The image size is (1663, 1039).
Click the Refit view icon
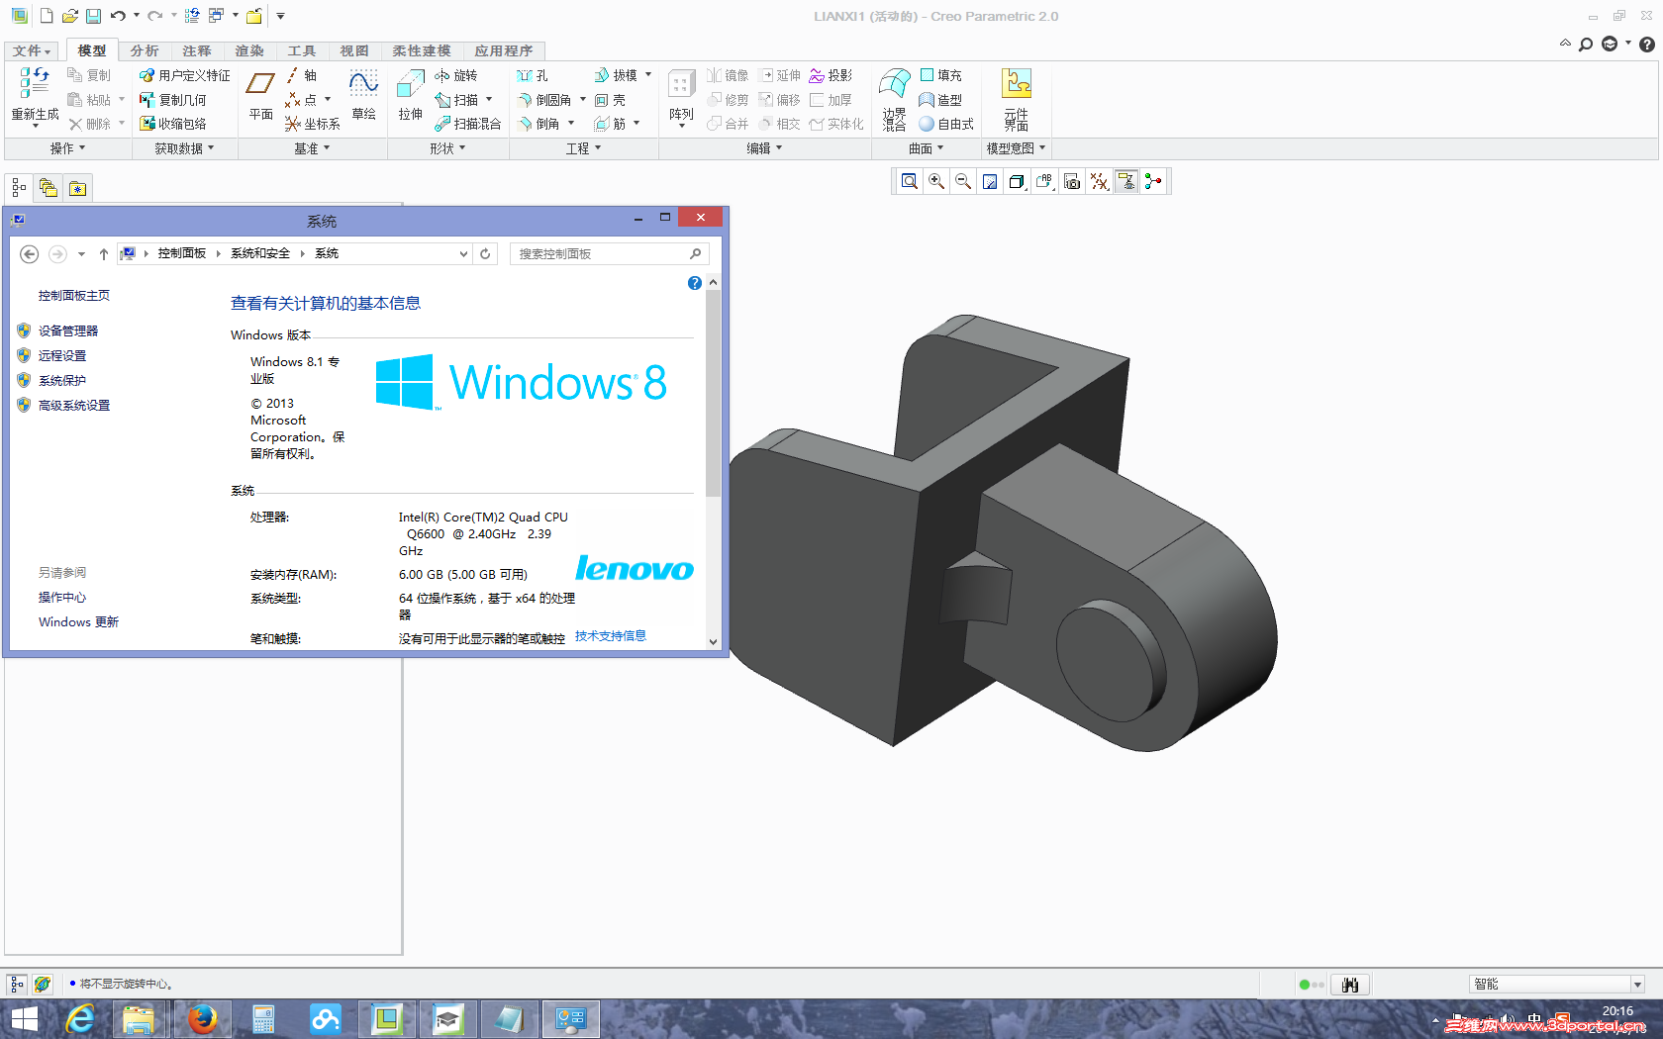(x=909, y=181)
